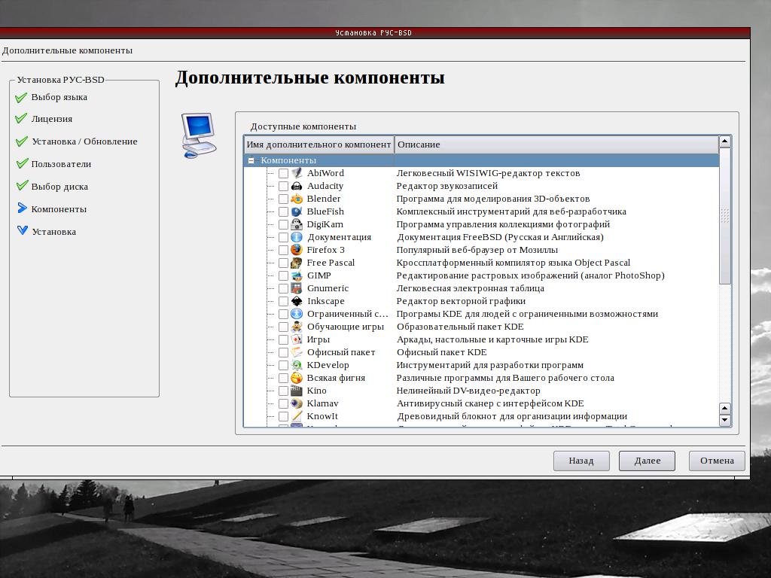Select the Установка / Обновление step

(84, 141)
